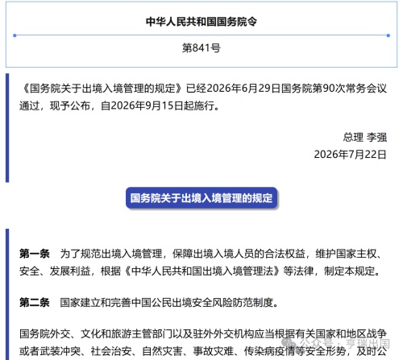Click the blue dot at divider's left end
Viewport: 403px width, 360px height.
click(x=15, y=35)
